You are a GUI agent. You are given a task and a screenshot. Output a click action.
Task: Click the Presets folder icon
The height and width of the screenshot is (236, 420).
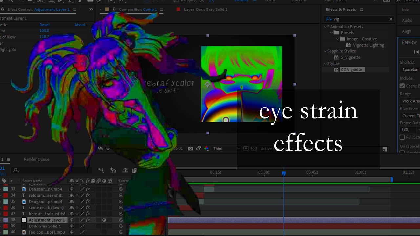(x=336, y=33)
